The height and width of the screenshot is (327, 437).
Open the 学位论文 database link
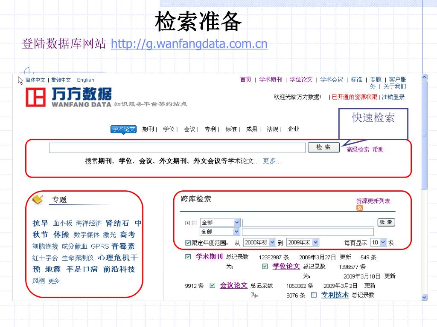click(x=286, y=267)
